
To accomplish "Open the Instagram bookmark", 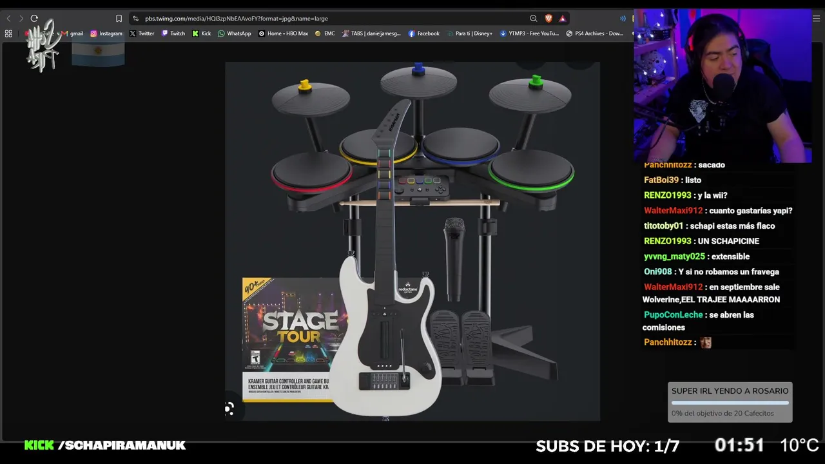I will click(106, 34).
